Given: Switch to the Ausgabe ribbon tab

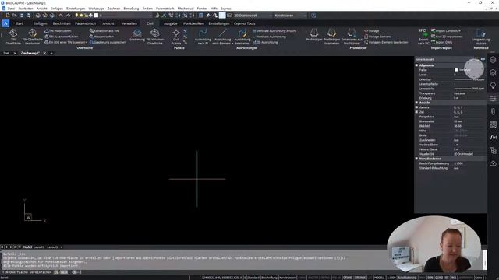Looking at the screenshot, I should tap(170, 23).
